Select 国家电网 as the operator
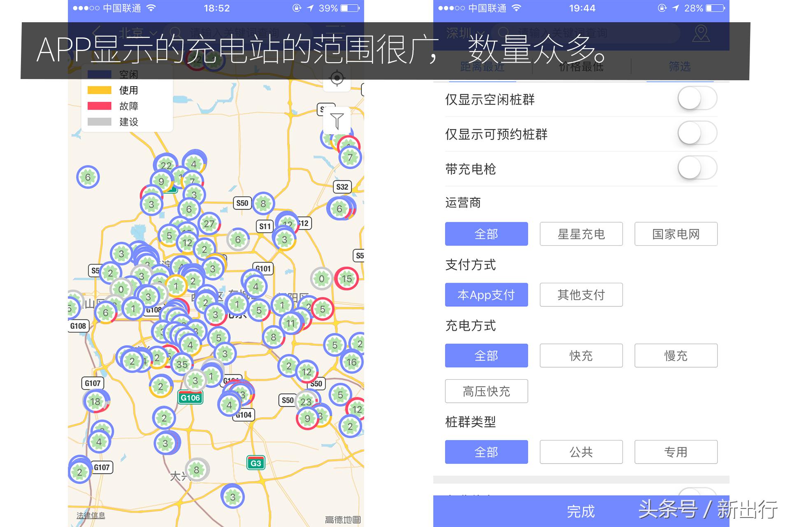This screenshot has height=527, width=790. coord(676,234)
